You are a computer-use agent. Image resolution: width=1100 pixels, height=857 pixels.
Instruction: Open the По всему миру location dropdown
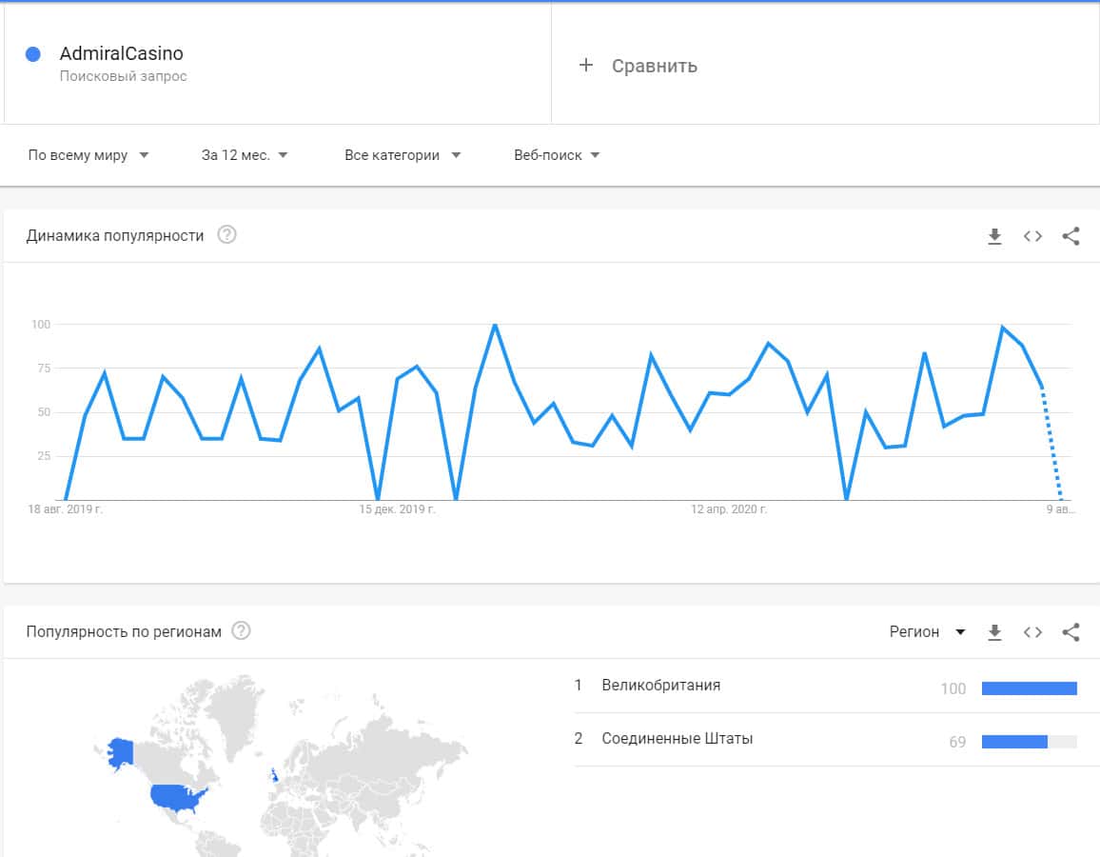tap(88, 155)
